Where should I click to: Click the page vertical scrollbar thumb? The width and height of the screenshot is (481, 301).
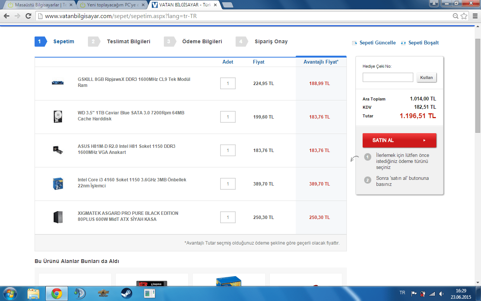pyautogui.click(x=478, y=85)
